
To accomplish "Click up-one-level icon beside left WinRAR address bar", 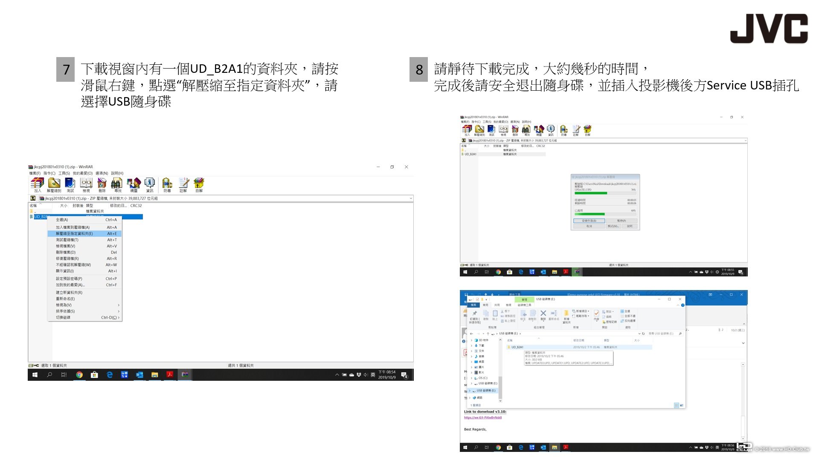I will (x=33, y=198).
